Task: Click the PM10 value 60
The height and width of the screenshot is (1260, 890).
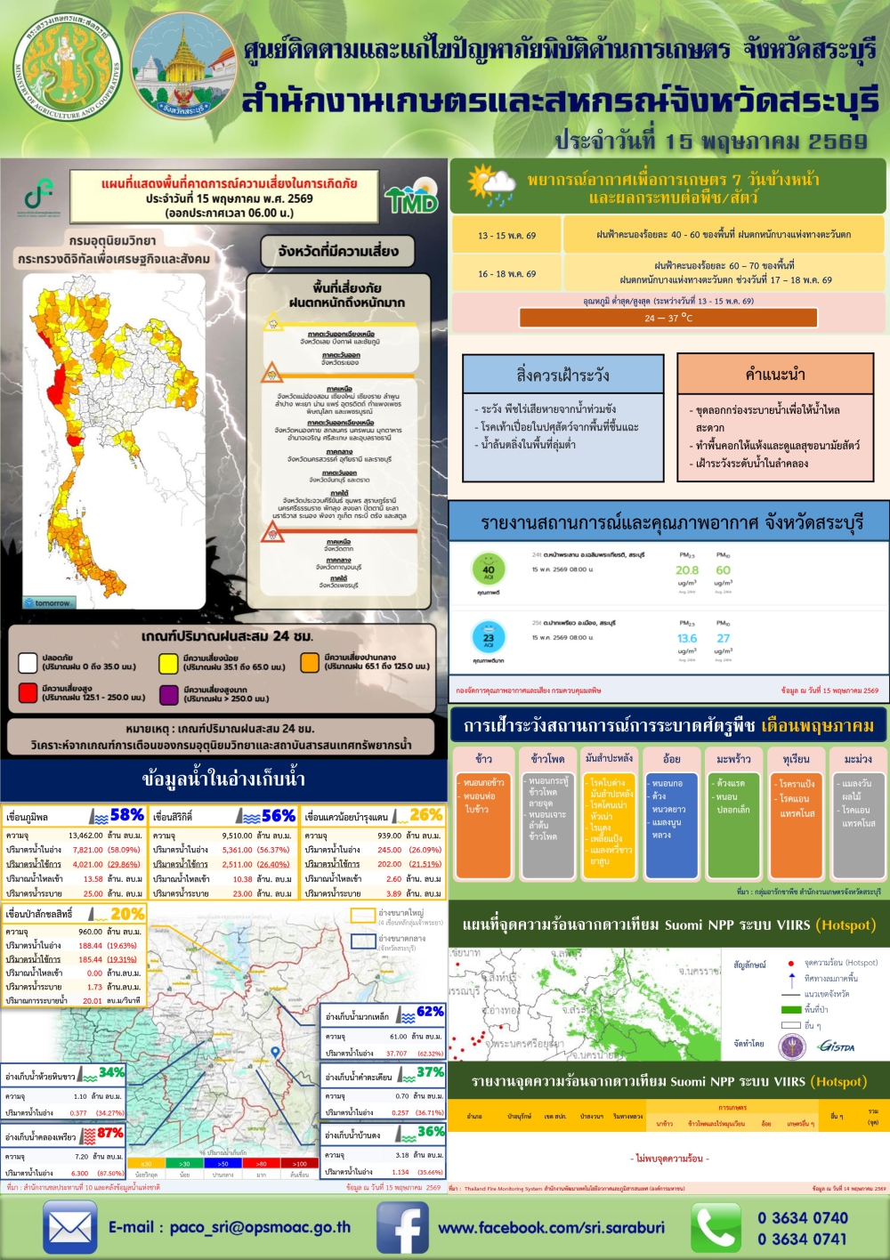Action: (x=724, y=569)
